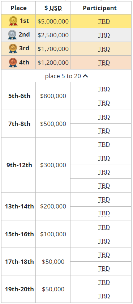Click the 3rd place medal icon
This screenshot has height=304, width=133.
[x=13, y=48]
